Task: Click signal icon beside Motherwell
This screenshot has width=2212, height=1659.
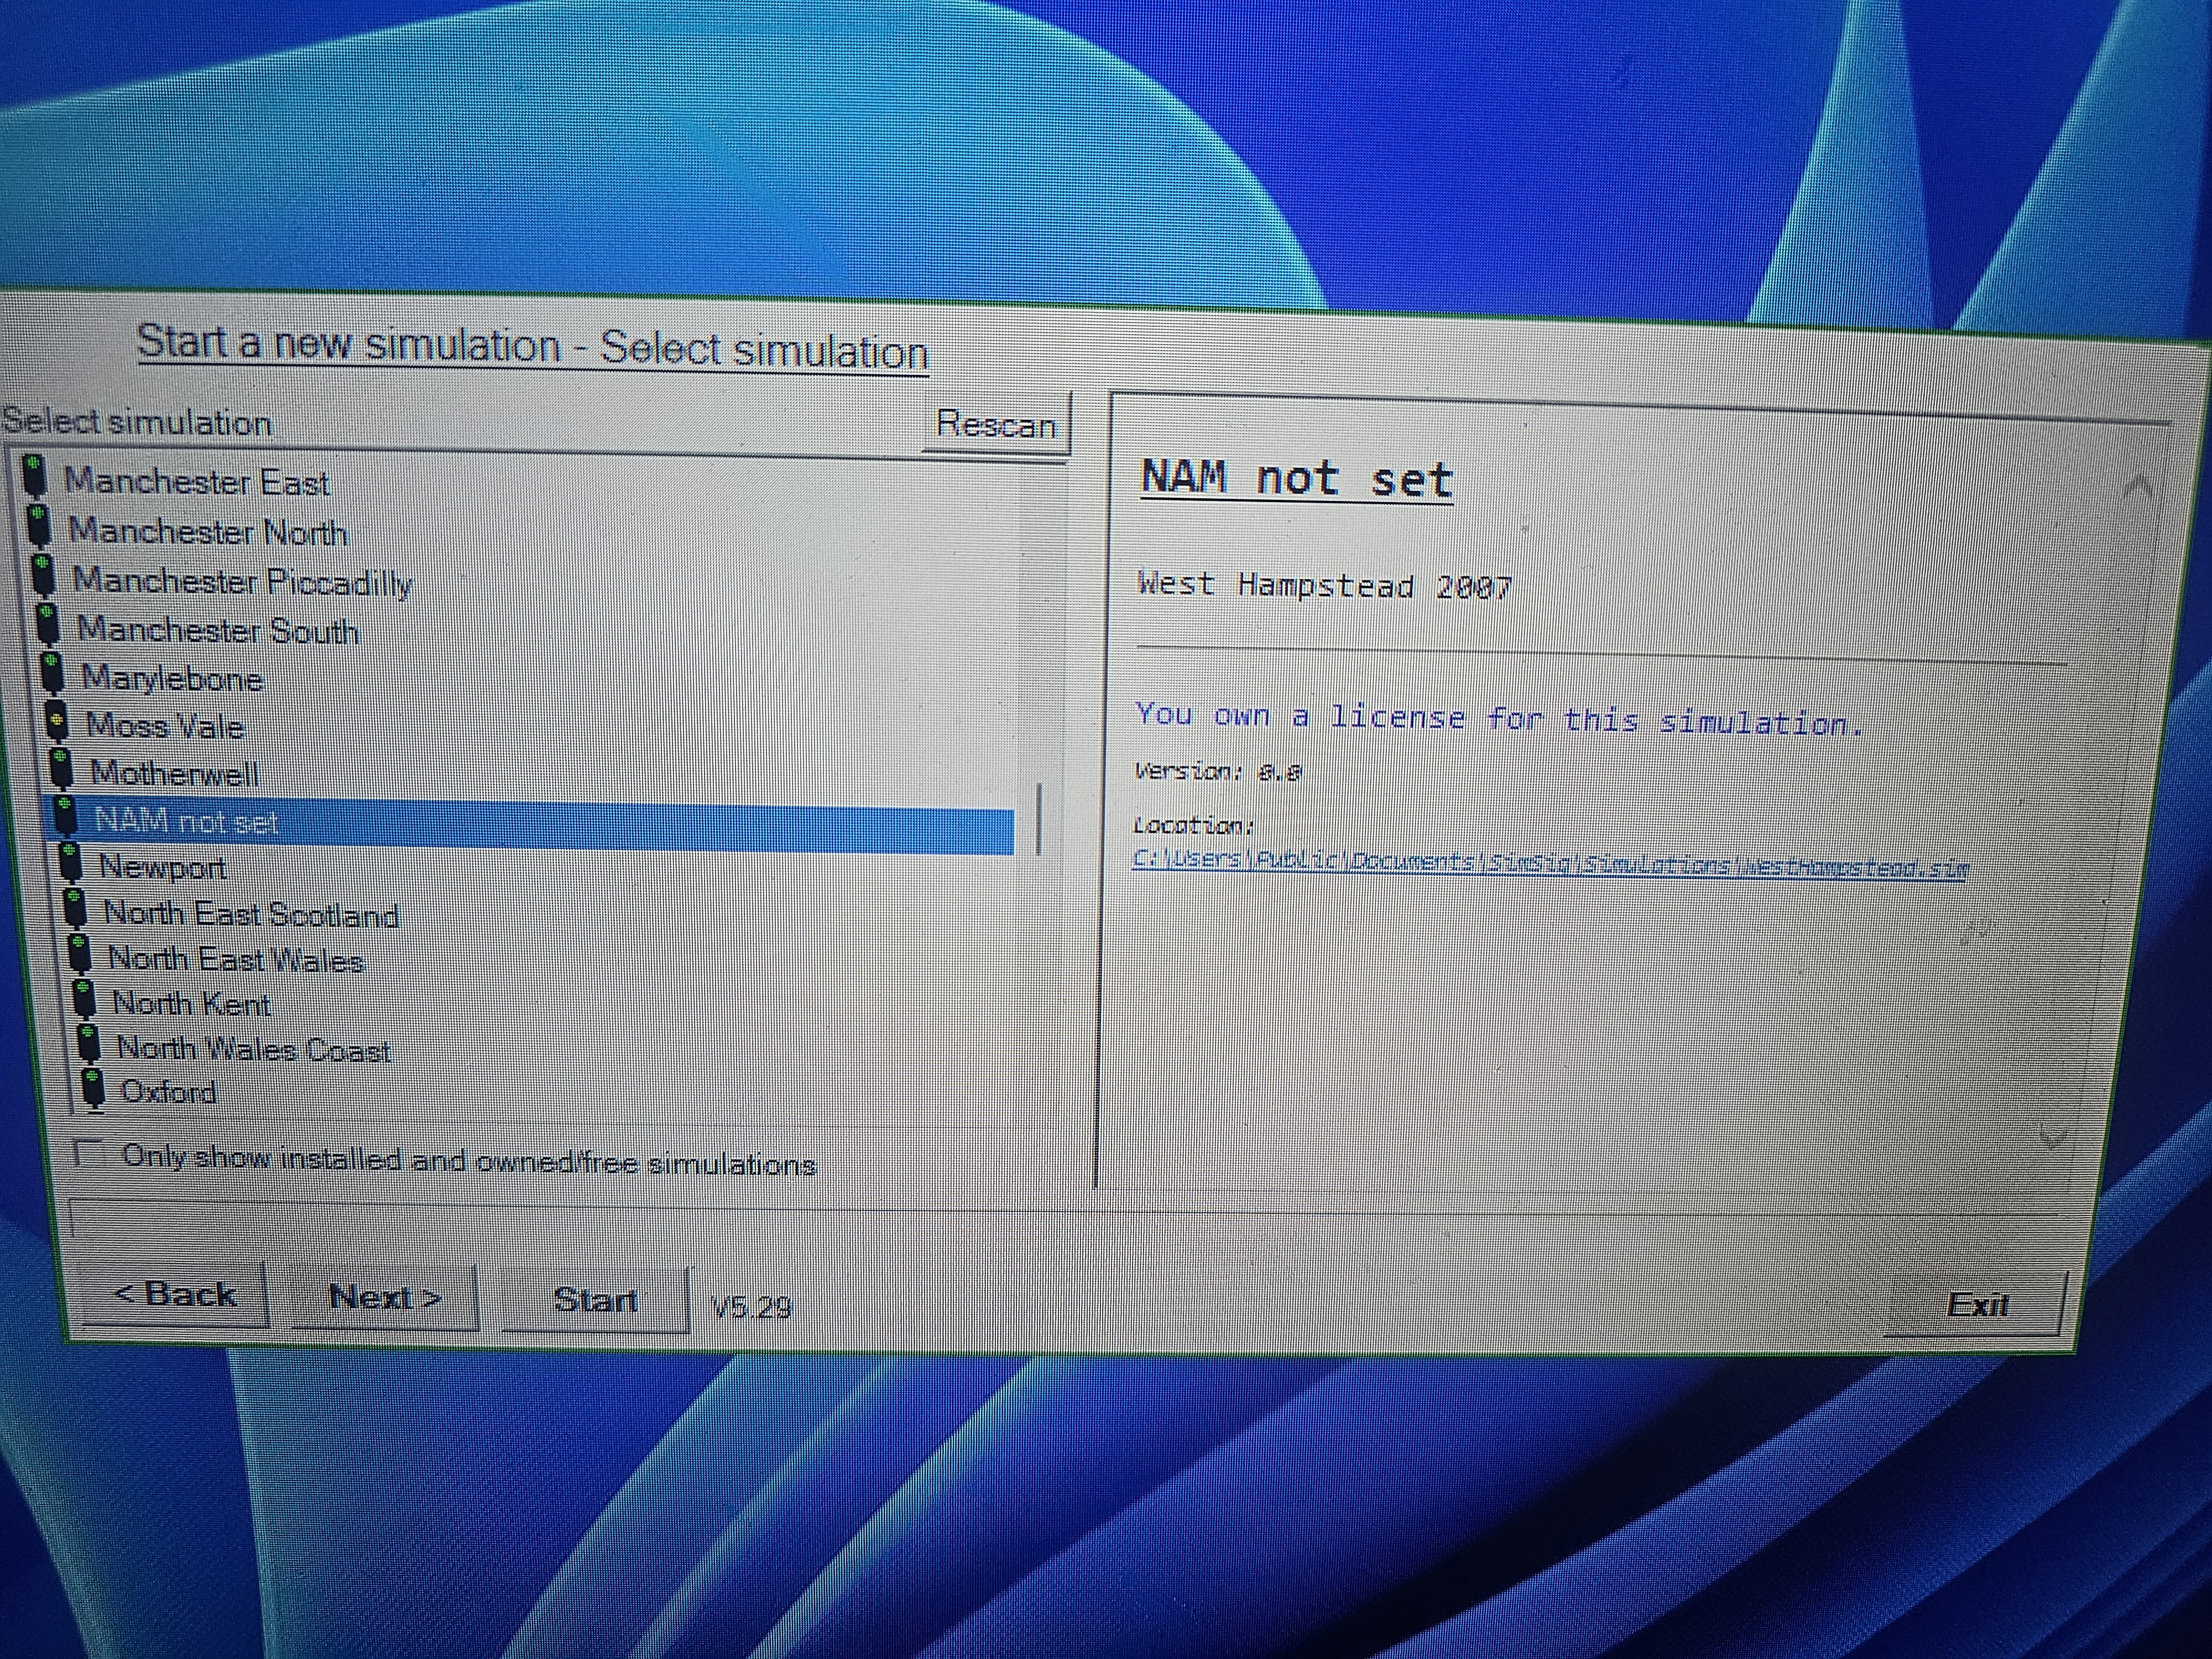Action: 60,768
